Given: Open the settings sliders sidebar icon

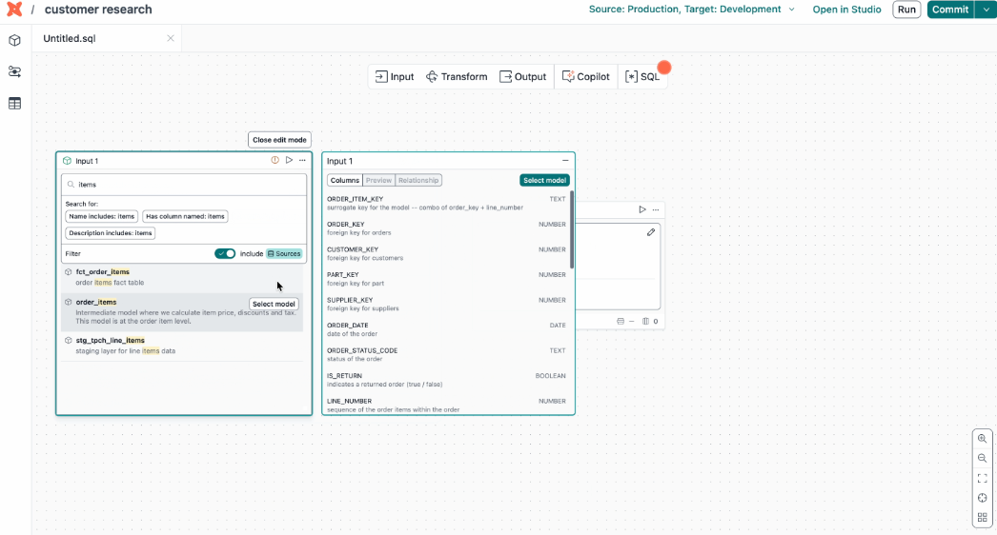Looking at the screenshot, I should pyautogui.click(x=14, y=71).
